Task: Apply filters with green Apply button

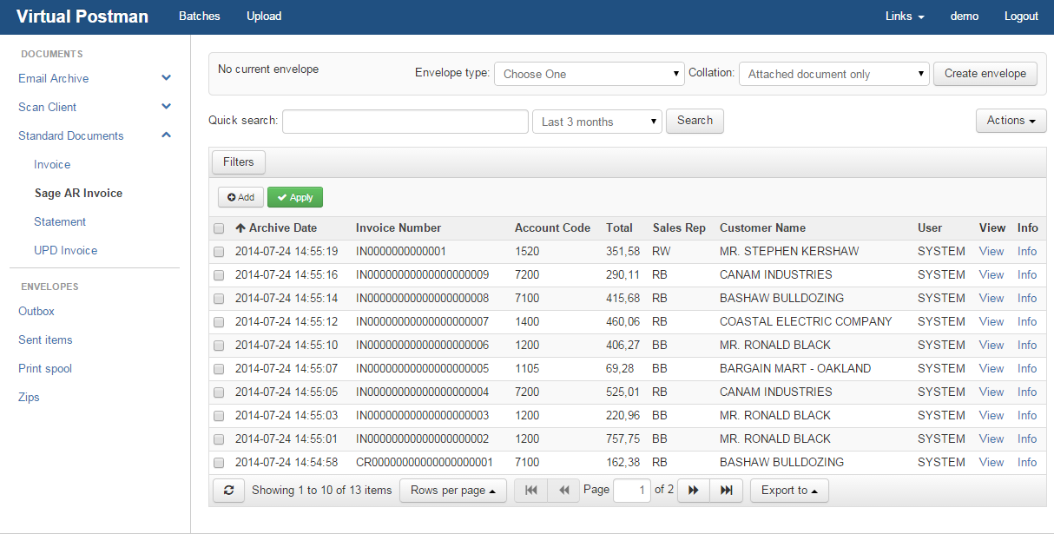Action: click(x=295, y=198)
